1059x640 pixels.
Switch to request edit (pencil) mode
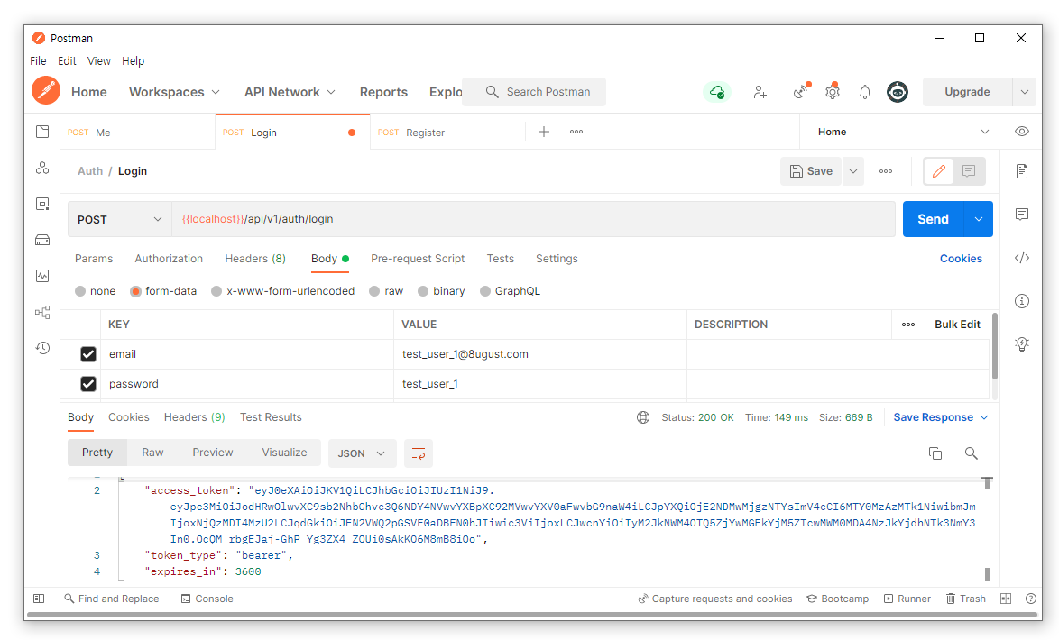coord(939,171)
